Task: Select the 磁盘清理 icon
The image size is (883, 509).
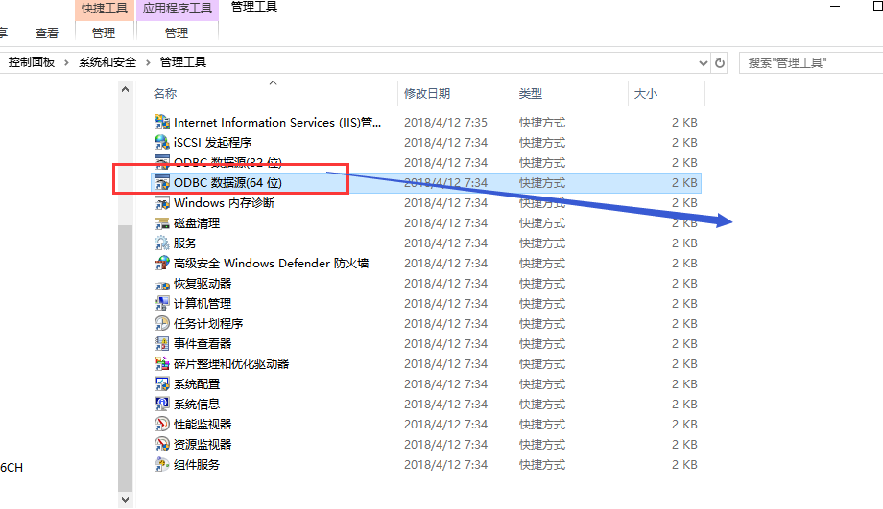Action: pos(161,222)
